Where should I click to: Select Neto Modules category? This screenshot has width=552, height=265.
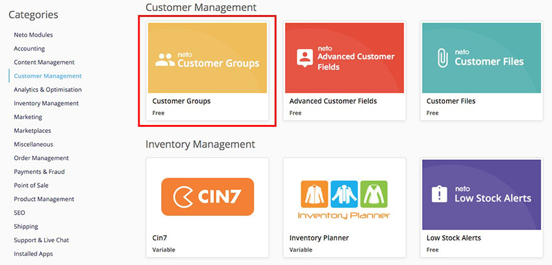tap(33, 35)
